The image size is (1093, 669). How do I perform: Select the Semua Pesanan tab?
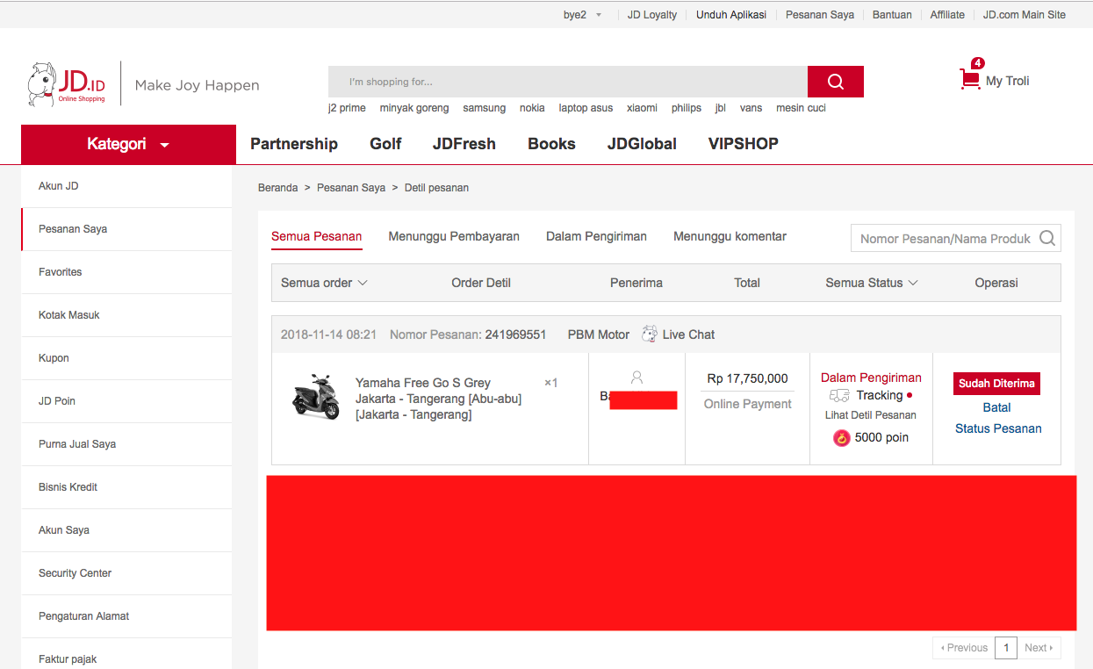316,236
